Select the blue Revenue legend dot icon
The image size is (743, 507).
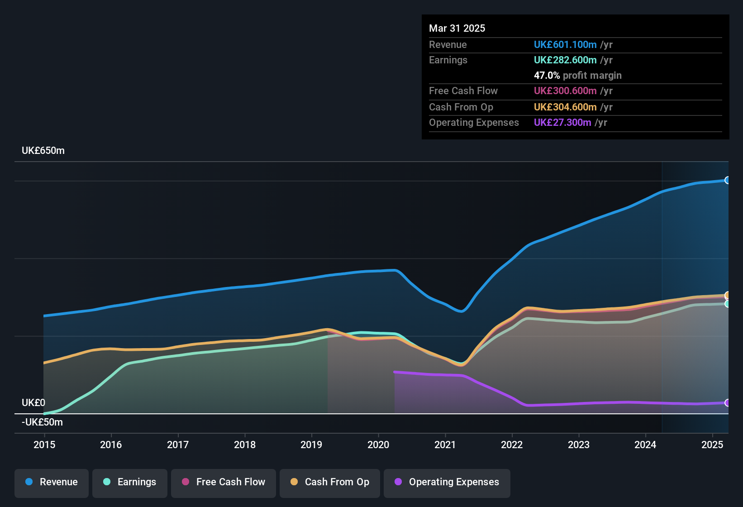[x=29, y=482]
